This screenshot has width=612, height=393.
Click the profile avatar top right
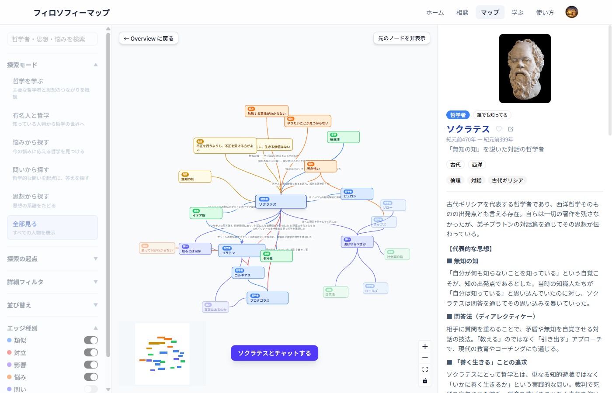pyautogui.click(x=572, y=12)
